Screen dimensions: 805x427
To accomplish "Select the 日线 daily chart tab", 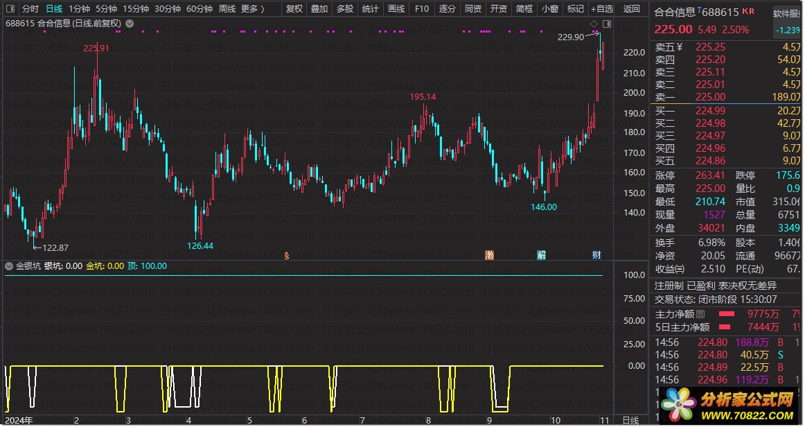I will [54, 9].
